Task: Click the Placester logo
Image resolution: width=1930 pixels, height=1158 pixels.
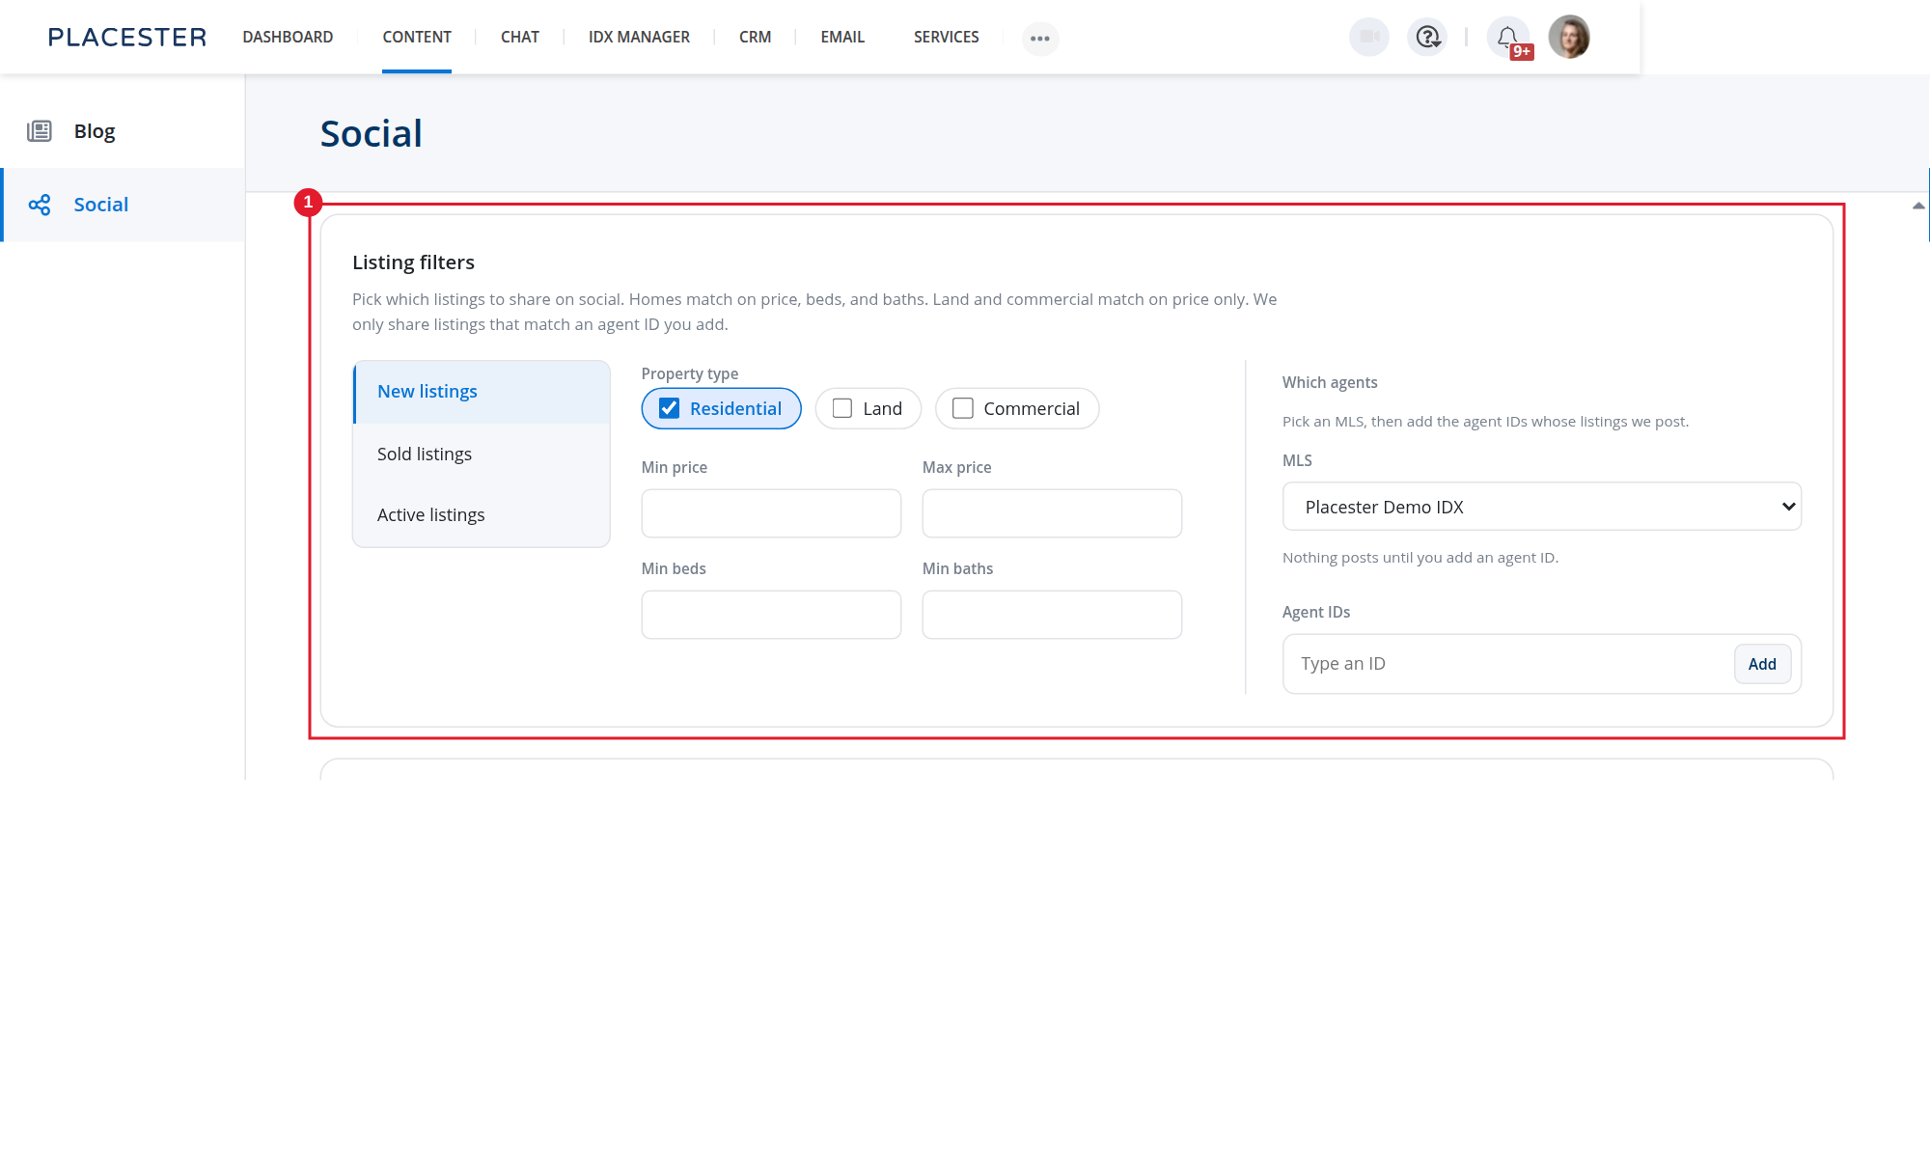Action: click(127, 38)
